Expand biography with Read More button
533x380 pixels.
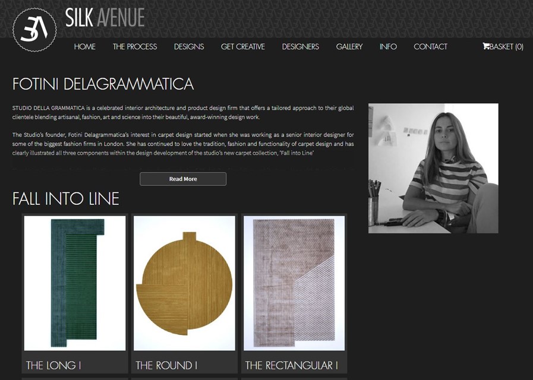coord(183,179)
